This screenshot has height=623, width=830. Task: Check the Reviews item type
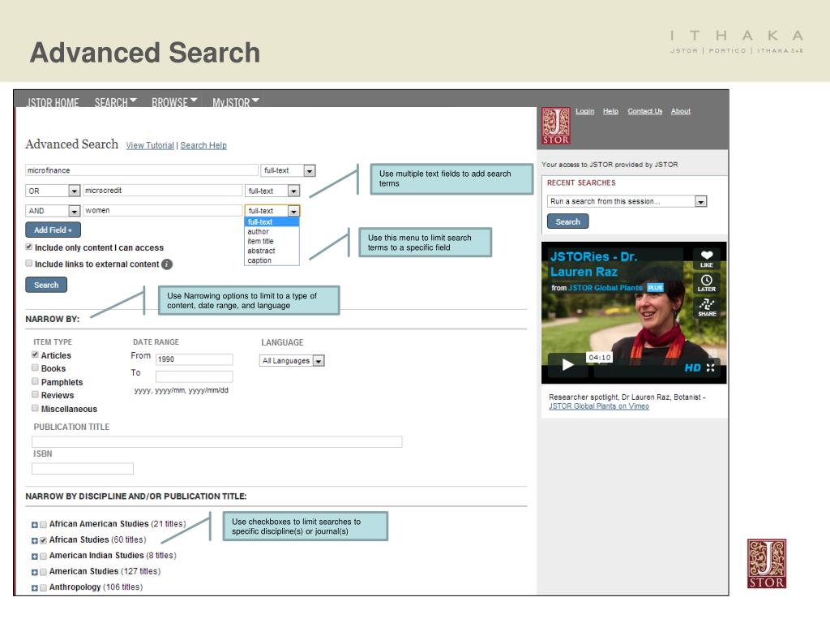35,394
